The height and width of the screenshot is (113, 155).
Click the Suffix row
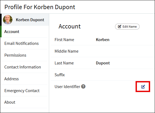(x=103, y=75)
